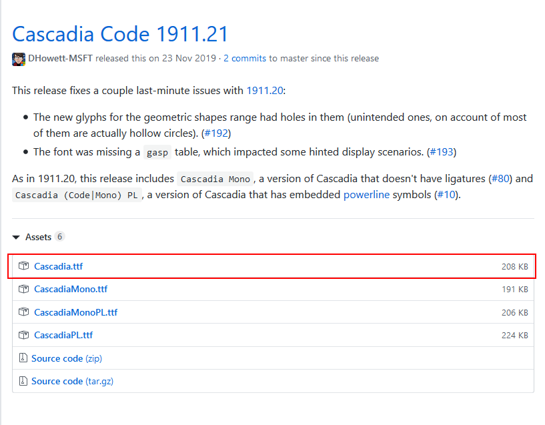Download the Cascadia.ttf font file
The width and height of the screenshot is (545, 425).
[58, 266]
